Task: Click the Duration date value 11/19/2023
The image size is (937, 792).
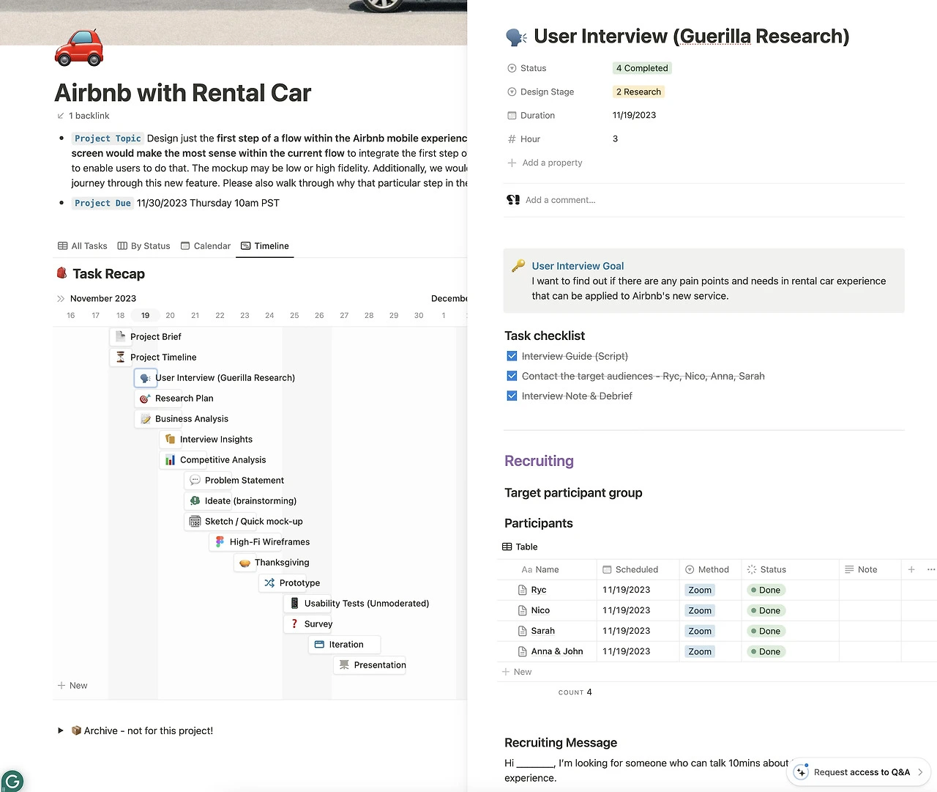Action: point(634,115)
